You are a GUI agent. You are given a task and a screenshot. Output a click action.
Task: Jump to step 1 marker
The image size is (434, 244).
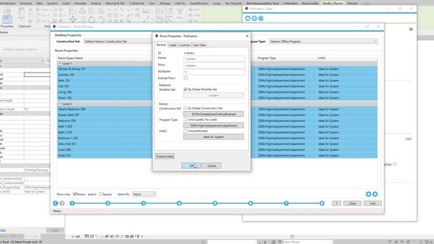72,203
